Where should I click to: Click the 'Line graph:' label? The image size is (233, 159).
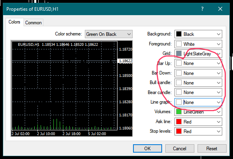161,102
